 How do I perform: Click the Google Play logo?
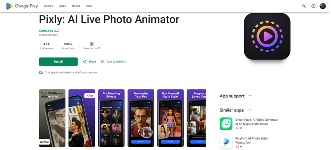(x=22, y=6)
